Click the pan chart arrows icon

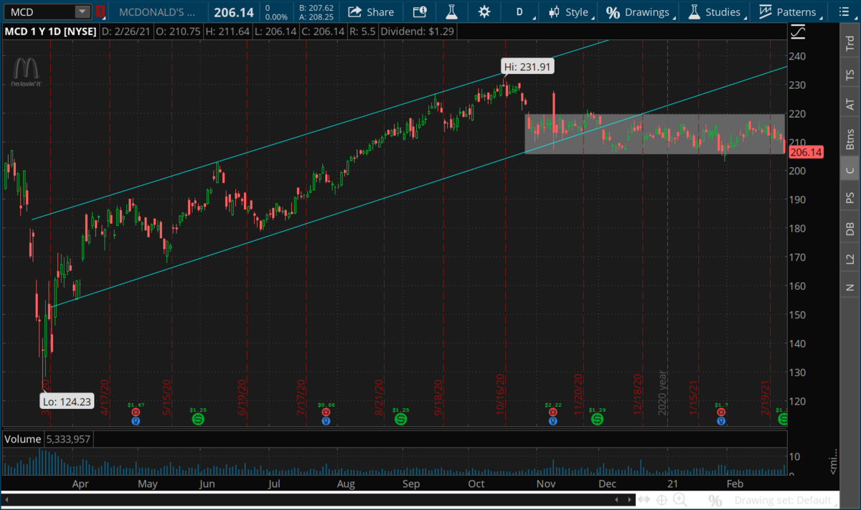pos(644,499)
